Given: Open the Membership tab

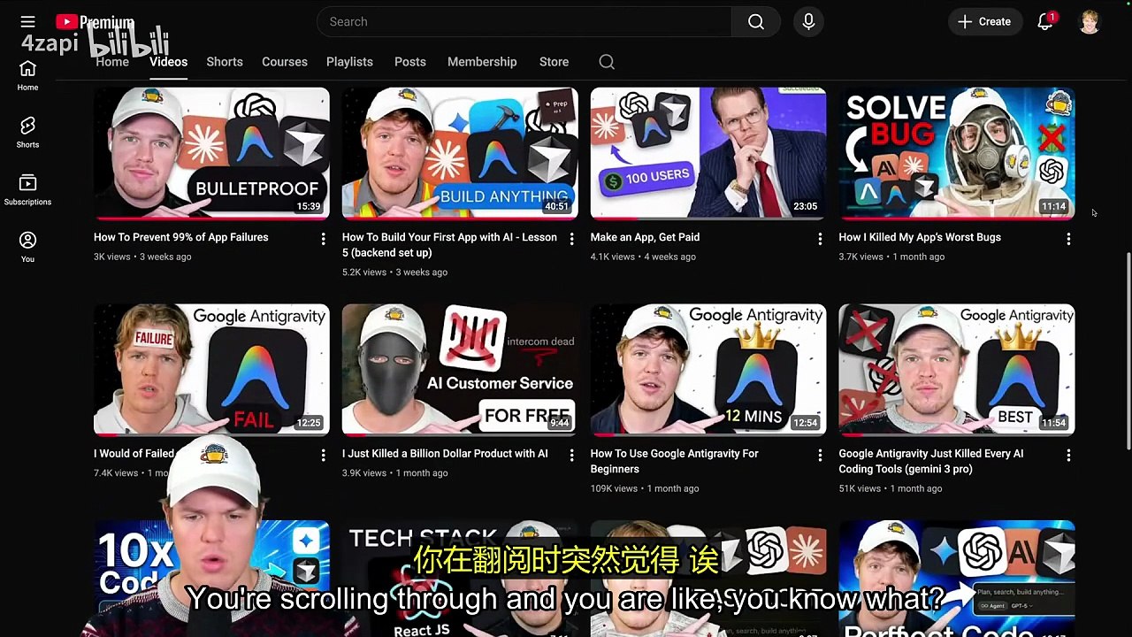Looking at the screenshot, I should coord(482,62).
